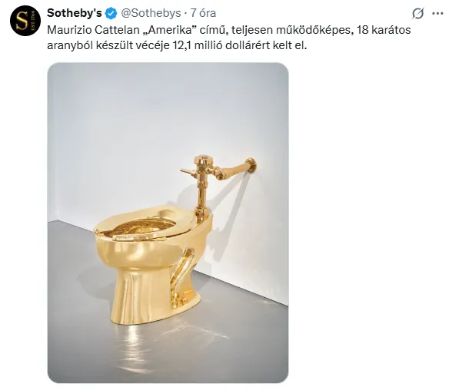This screenshot has width=449, height=390.
Task: Click the gold S logo inside the avatar
Action: pyautogui.click(x=22, y=21)
